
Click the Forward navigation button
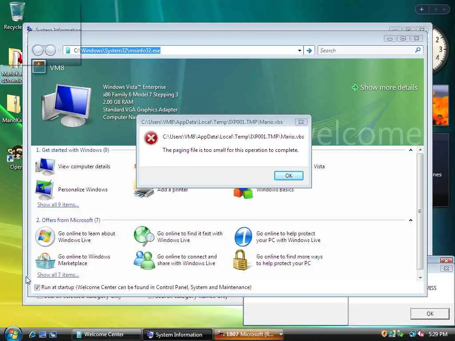[50, 51]
